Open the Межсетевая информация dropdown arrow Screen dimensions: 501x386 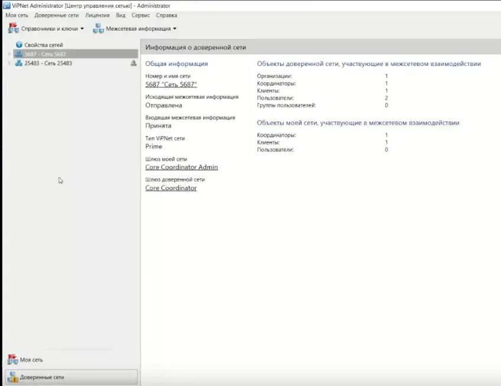174,28
